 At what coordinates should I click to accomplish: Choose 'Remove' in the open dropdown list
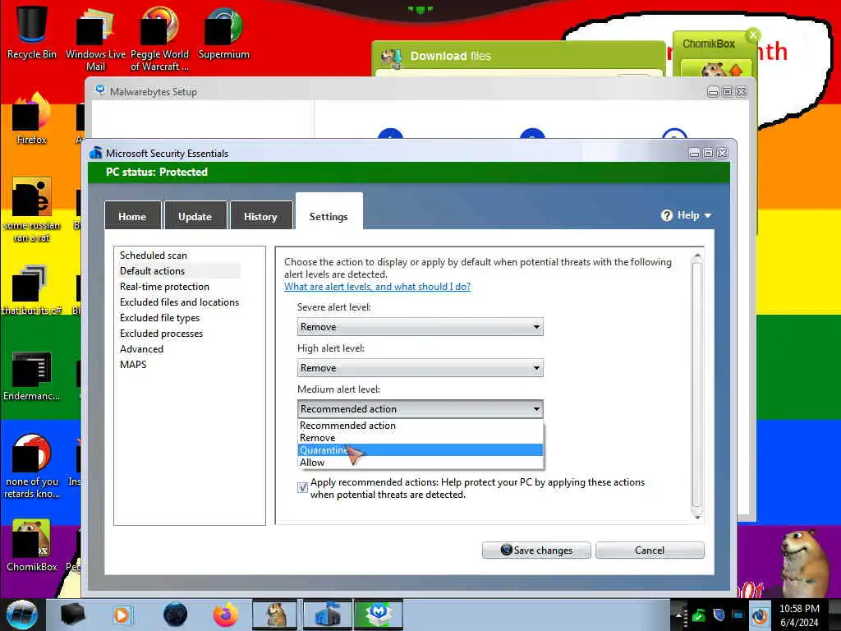tap(420, 438)
